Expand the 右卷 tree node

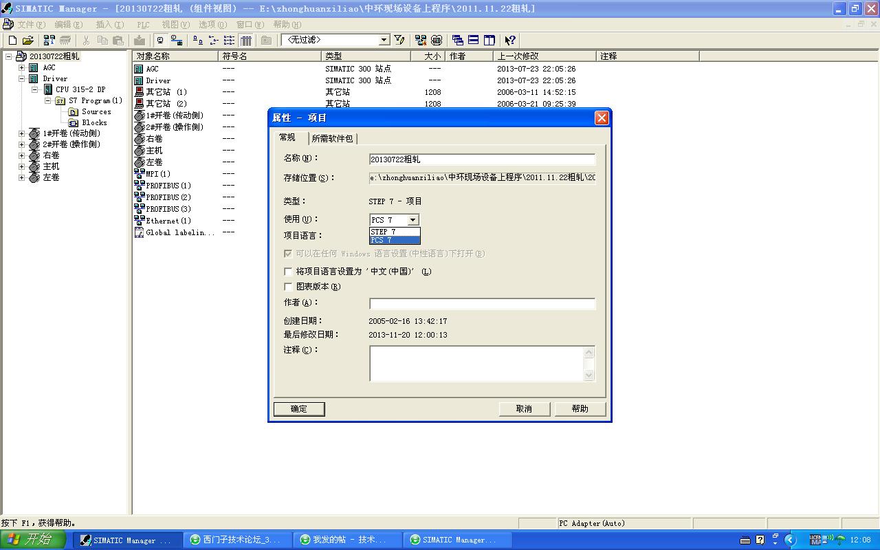(x=21, y=155)
